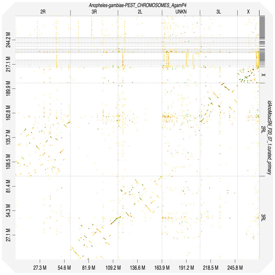The image size is (275, 275).
Task: Select the X chromosome label on top axis
Action: tap(248, 12)
